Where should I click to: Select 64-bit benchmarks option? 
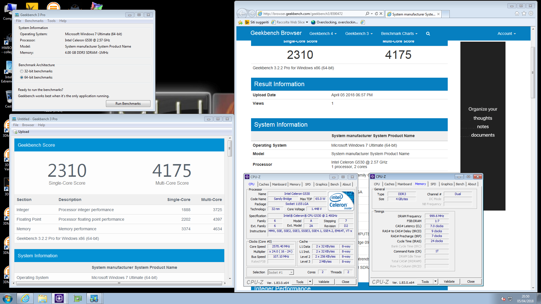36,77
